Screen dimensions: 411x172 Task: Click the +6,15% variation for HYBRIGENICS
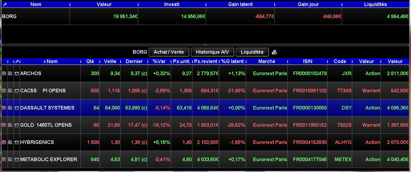(x=162, y=142)
